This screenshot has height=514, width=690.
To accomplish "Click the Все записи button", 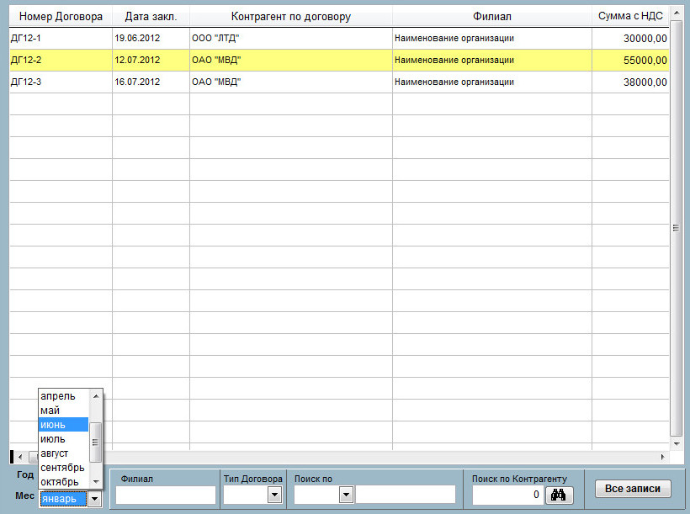I will pos(633,489).
